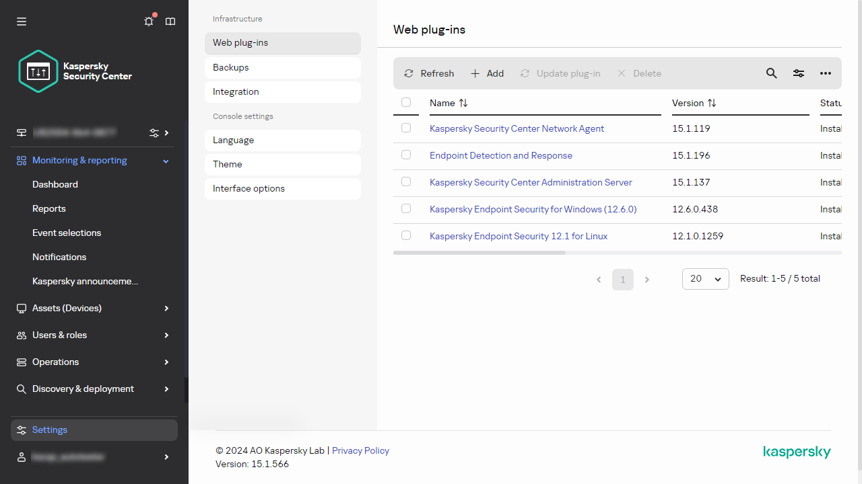This screenshot has width=862, height=484.
Task: Open Kaspersky Security Center Administration Server link
Action: pos(531,182)
